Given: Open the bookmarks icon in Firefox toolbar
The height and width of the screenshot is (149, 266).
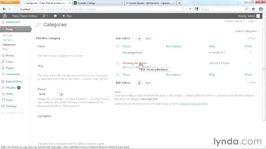Looking at the screenshot, I should [261, 9].
